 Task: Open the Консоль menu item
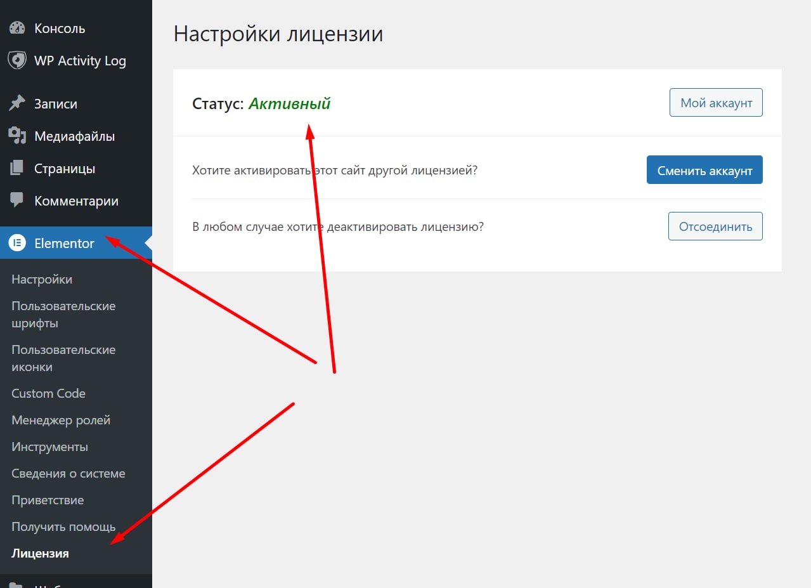point(76,29)
